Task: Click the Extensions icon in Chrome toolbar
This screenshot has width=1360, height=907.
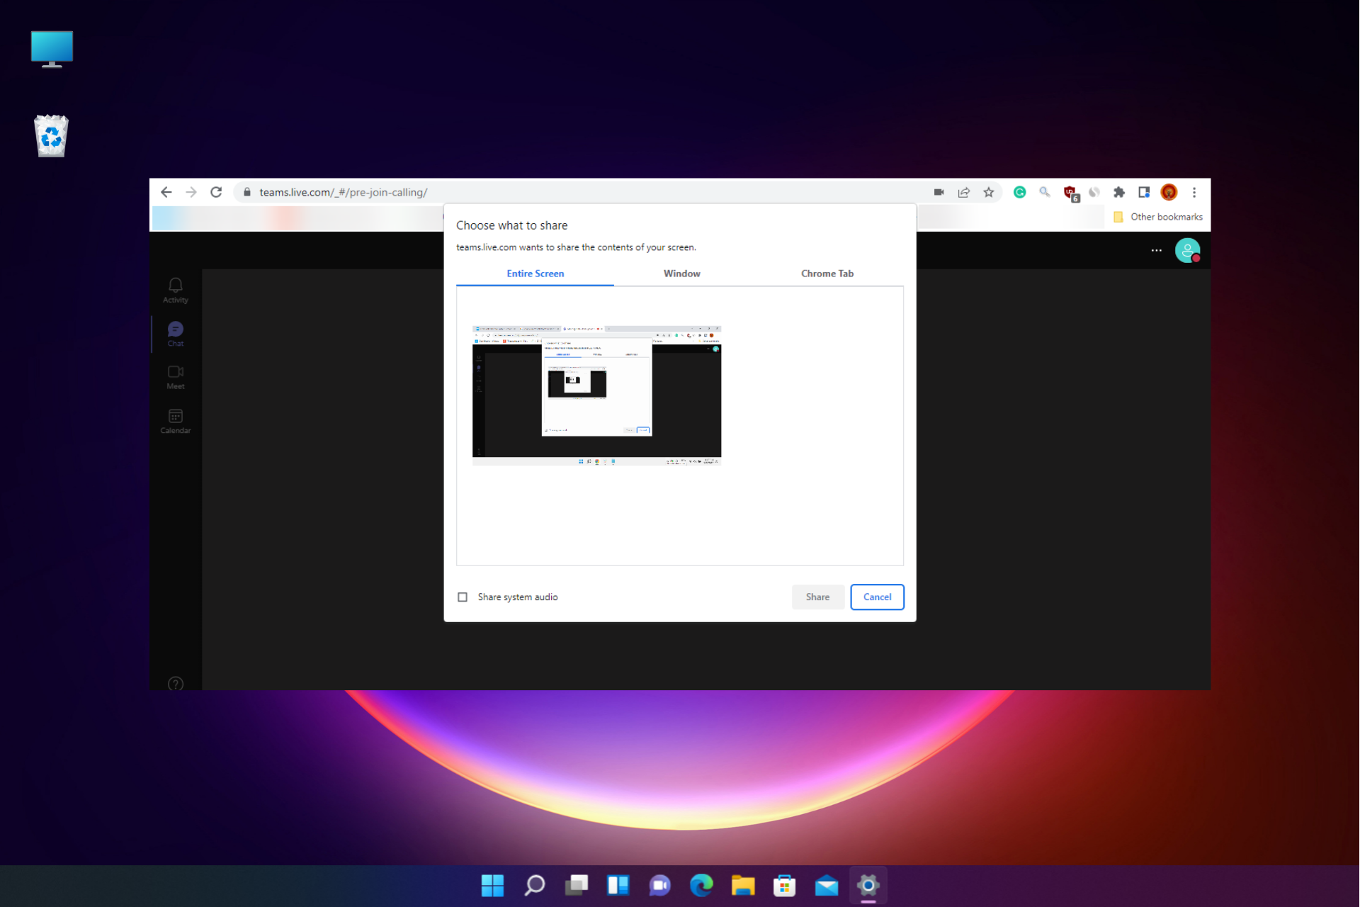Action: [x=1120, y=192]
